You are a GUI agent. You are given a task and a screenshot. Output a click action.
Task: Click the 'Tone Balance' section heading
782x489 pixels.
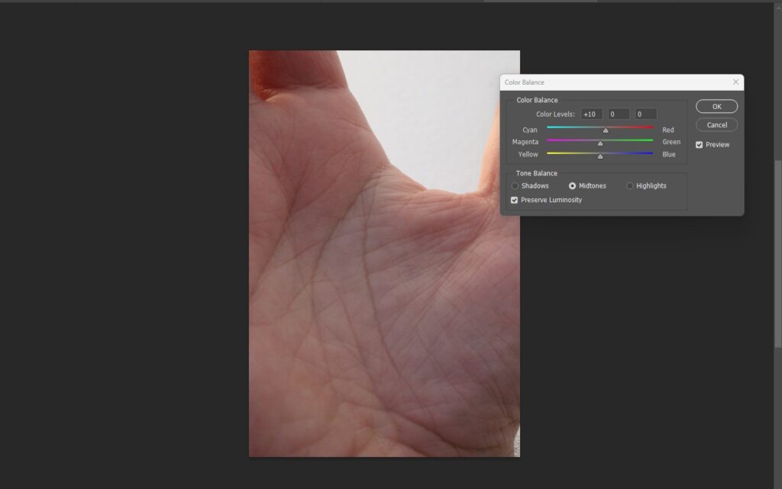coord(537,173)
